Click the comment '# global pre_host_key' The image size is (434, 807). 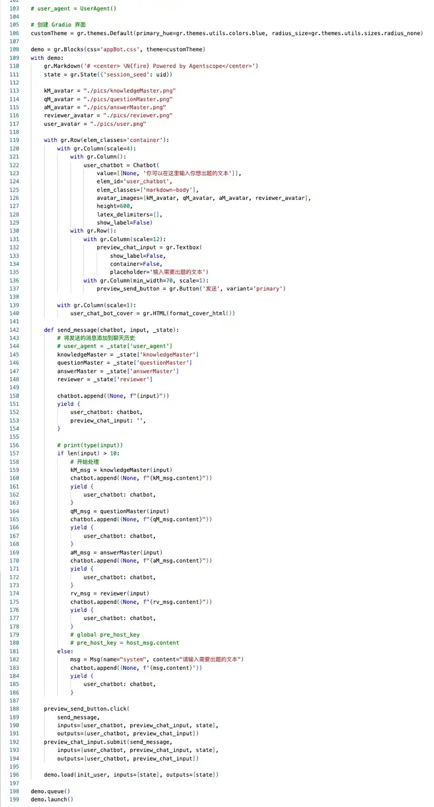tap(105, 634)
